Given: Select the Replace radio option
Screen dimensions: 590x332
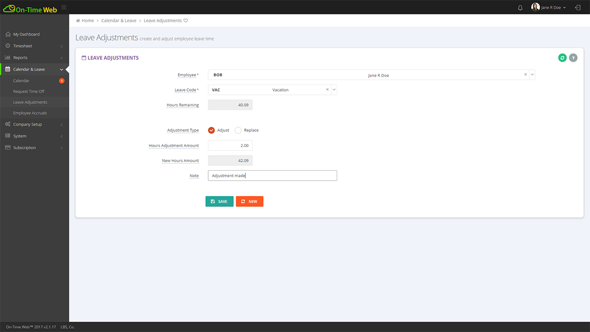Looking at the screenshot, I should click(238, 130).
